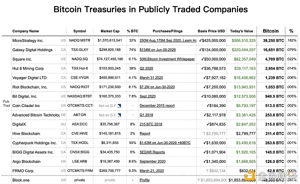Click the Market Cap column header
The width and height of the screenshot is (300, 184).
tap(110, 31)
